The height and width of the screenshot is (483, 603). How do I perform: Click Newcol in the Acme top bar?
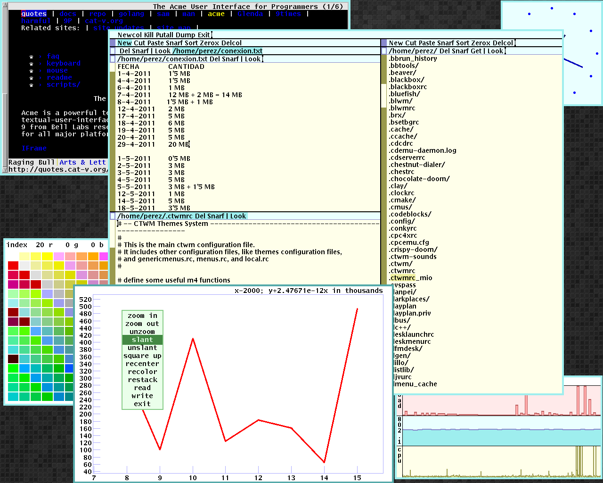pyautogui.click(x=130, y=35)
